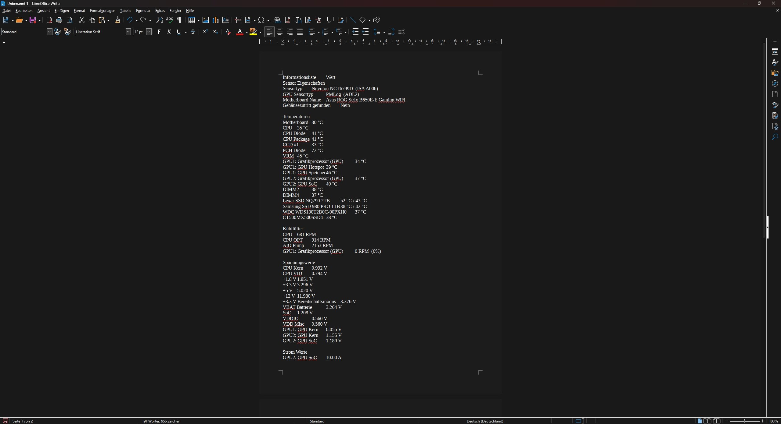
Task: Click the Deutsch (Deutschland) language status
Action: [485, 421]
